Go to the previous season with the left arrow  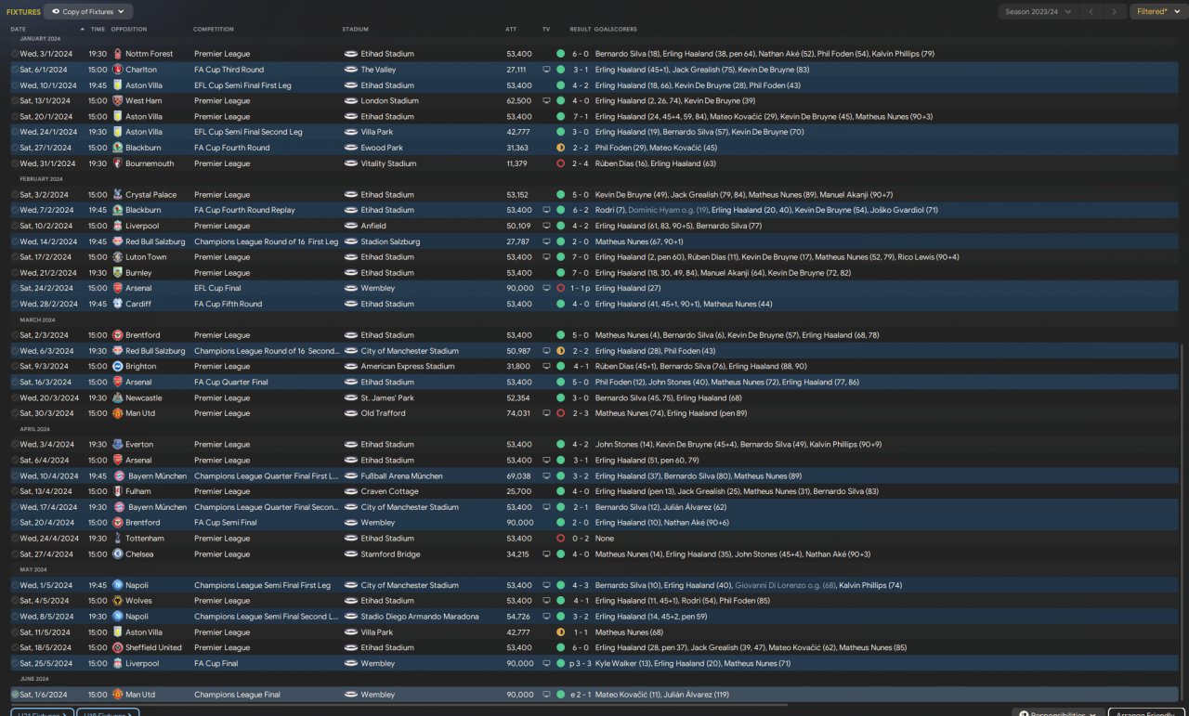(x=1091, y=12)
